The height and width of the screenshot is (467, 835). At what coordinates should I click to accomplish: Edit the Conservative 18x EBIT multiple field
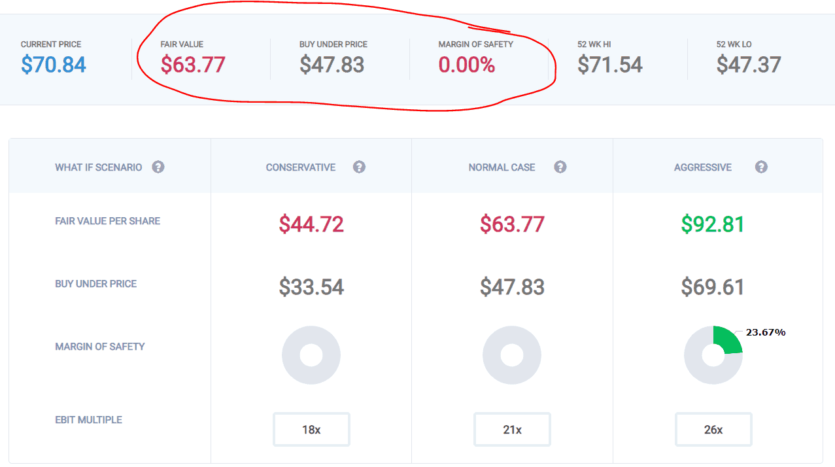click(311, 429)
